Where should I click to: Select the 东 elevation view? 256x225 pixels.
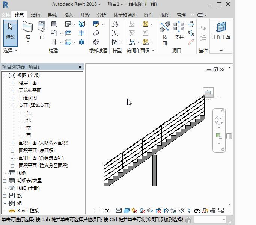pyautogui.click(x=29, y=113)
